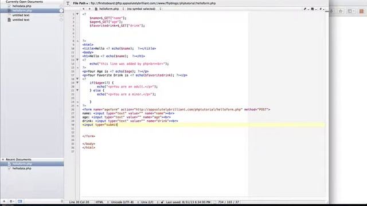Select hellodata.php in Currently Open Documents

pyautogui.click(x=22, y=6)
